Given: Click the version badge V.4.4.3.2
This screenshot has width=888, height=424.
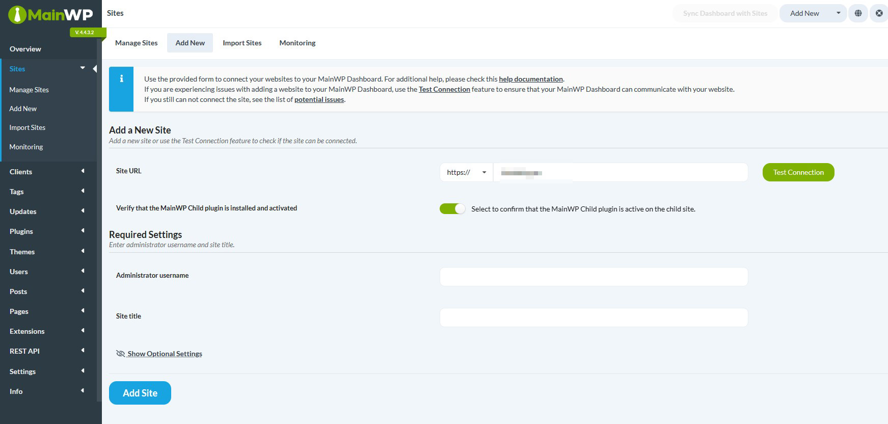Looking at the screenshot, I should 85,33.
